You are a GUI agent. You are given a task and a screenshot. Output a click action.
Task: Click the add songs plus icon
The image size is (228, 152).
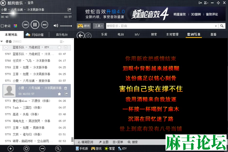10,149
